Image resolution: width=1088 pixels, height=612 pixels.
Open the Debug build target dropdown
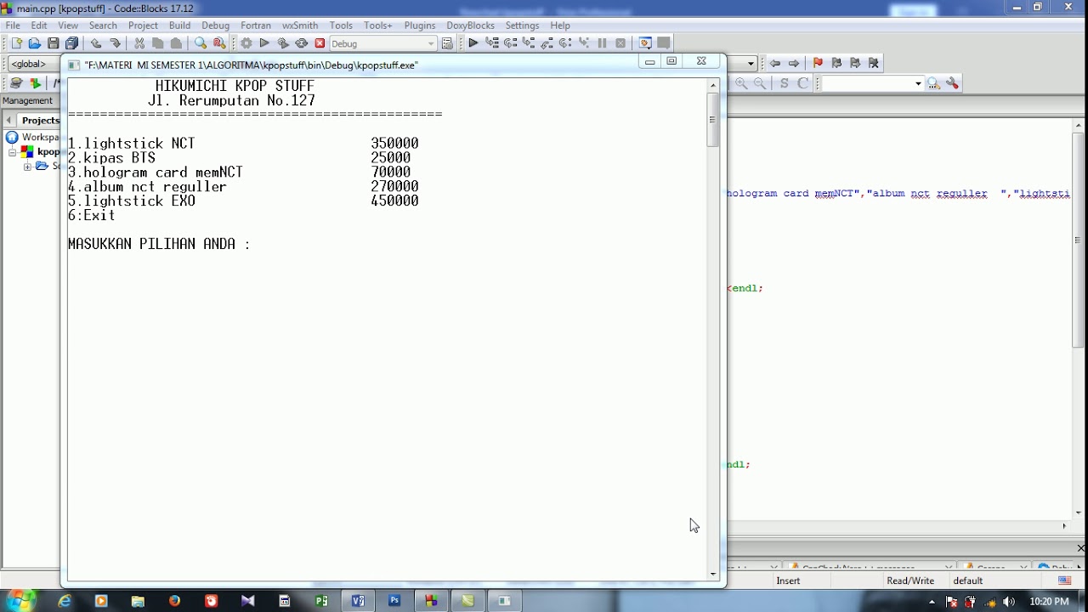point(432,43)
